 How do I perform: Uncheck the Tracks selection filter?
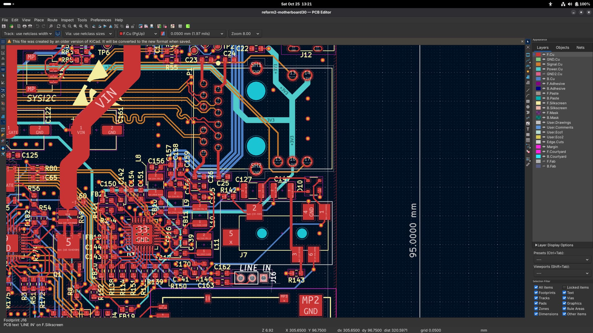click(x=536, y=298)
